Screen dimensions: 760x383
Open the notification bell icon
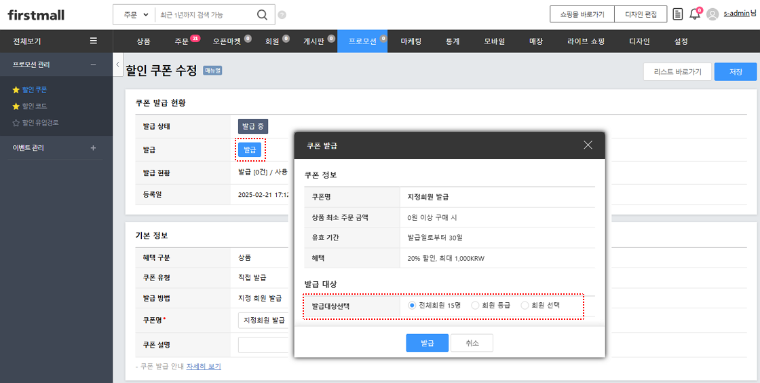coord(695,14)
